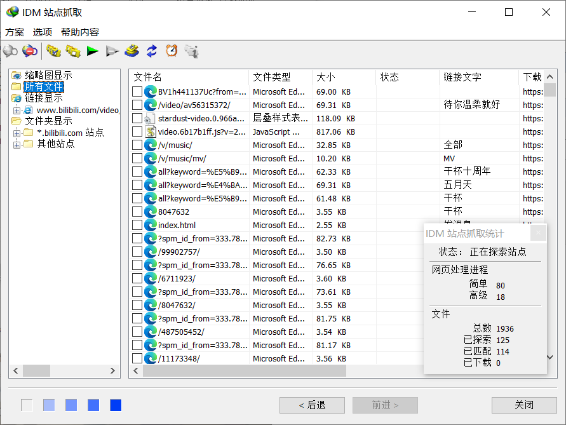The width and height of the screenshot is (566, 425).
Task: Expand the *.bilibili.com 站点 tree node
Action: point(17,133)
